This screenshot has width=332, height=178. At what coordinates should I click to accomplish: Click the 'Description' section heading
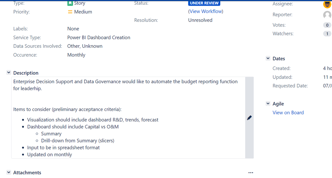pyautogui.click(x=26, y=73)
